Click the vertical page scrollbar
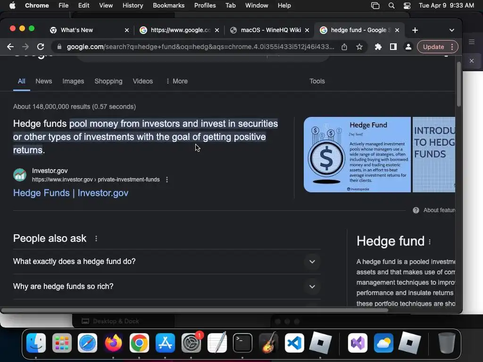The width and height of the screenshot is (483, 362). coord(458,84)
